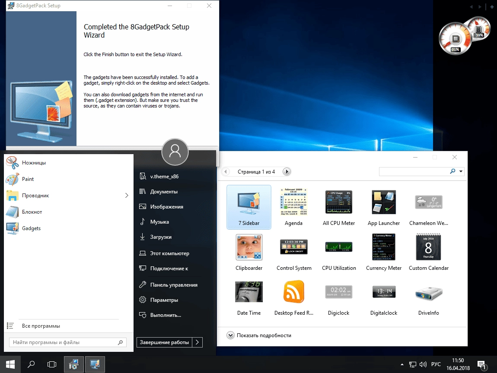This screenshot has width=497, height=373.
Task: Select the Desktop Feed Reader gadget
Action: (294, 297)
